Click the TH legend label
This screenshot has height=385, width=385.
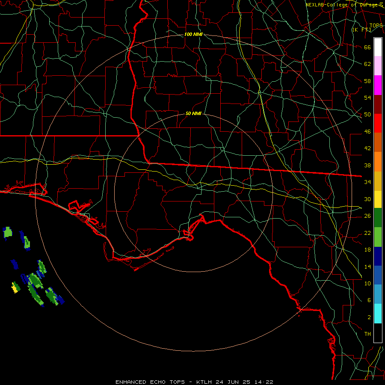click(367, 334)
